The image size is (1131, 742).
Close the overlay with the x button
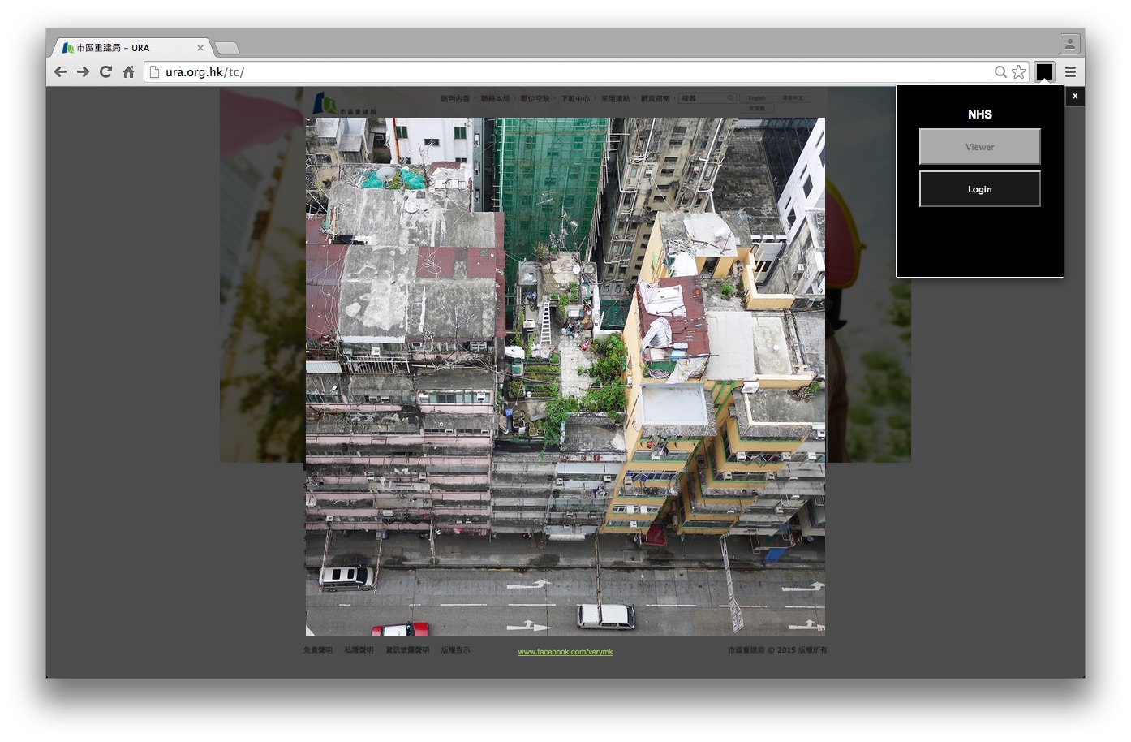point(1075,96)
